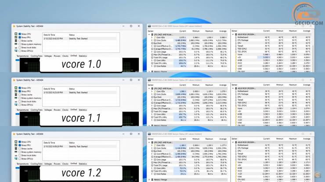325x182 pixels.
Task: Enable Stress GPU(s) in vcore 1.1 window
Action: click(x=20, y=105)
